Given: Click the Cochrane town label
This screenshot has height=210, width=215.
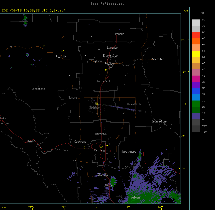Looking at the screenshot, I should [x=80, y=142].
